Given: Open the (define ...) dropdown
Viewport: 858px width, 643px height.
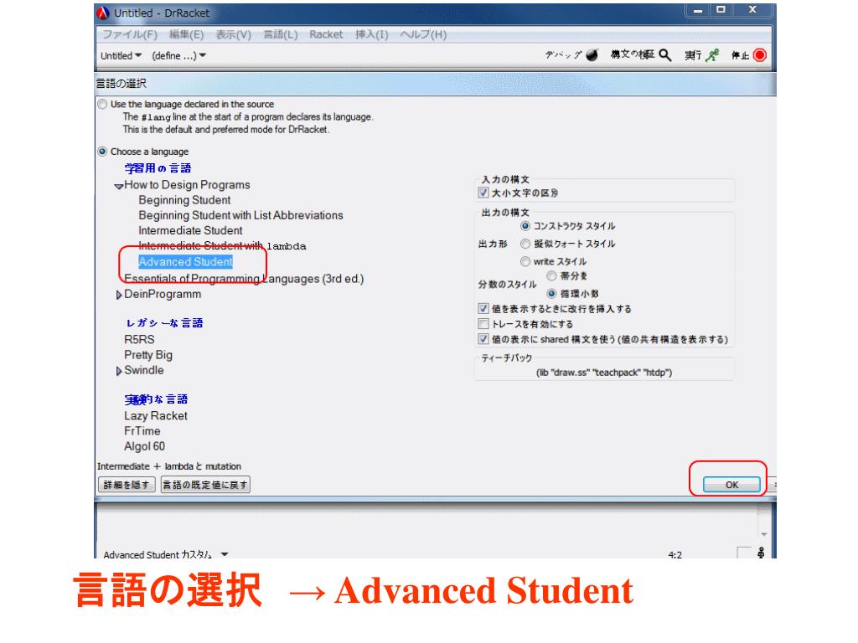Looking at the screenshot, I should (x=179, y=56).
